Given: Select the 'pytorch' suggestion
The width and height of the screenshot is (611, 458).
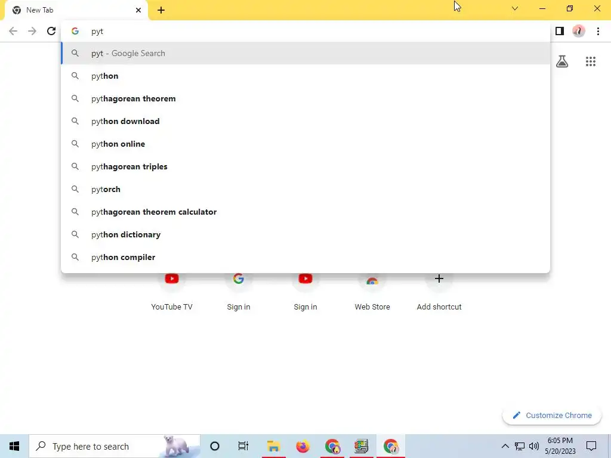Looking at the screenshot, I should 305,189.
